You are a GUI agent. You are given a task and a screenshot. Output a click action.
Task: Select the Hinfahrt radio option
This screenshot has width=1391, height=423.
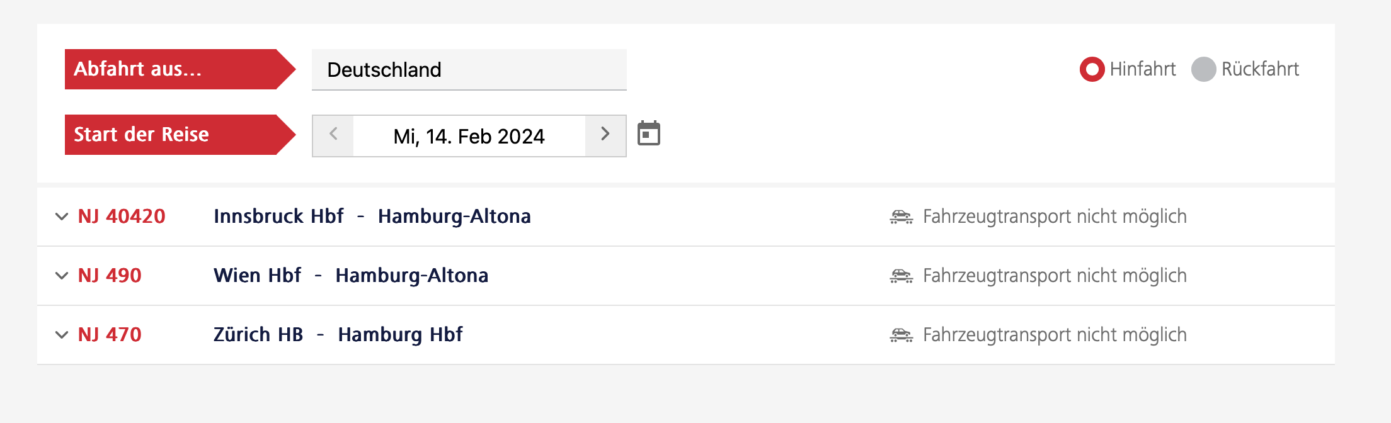[x=1092, y=69]
